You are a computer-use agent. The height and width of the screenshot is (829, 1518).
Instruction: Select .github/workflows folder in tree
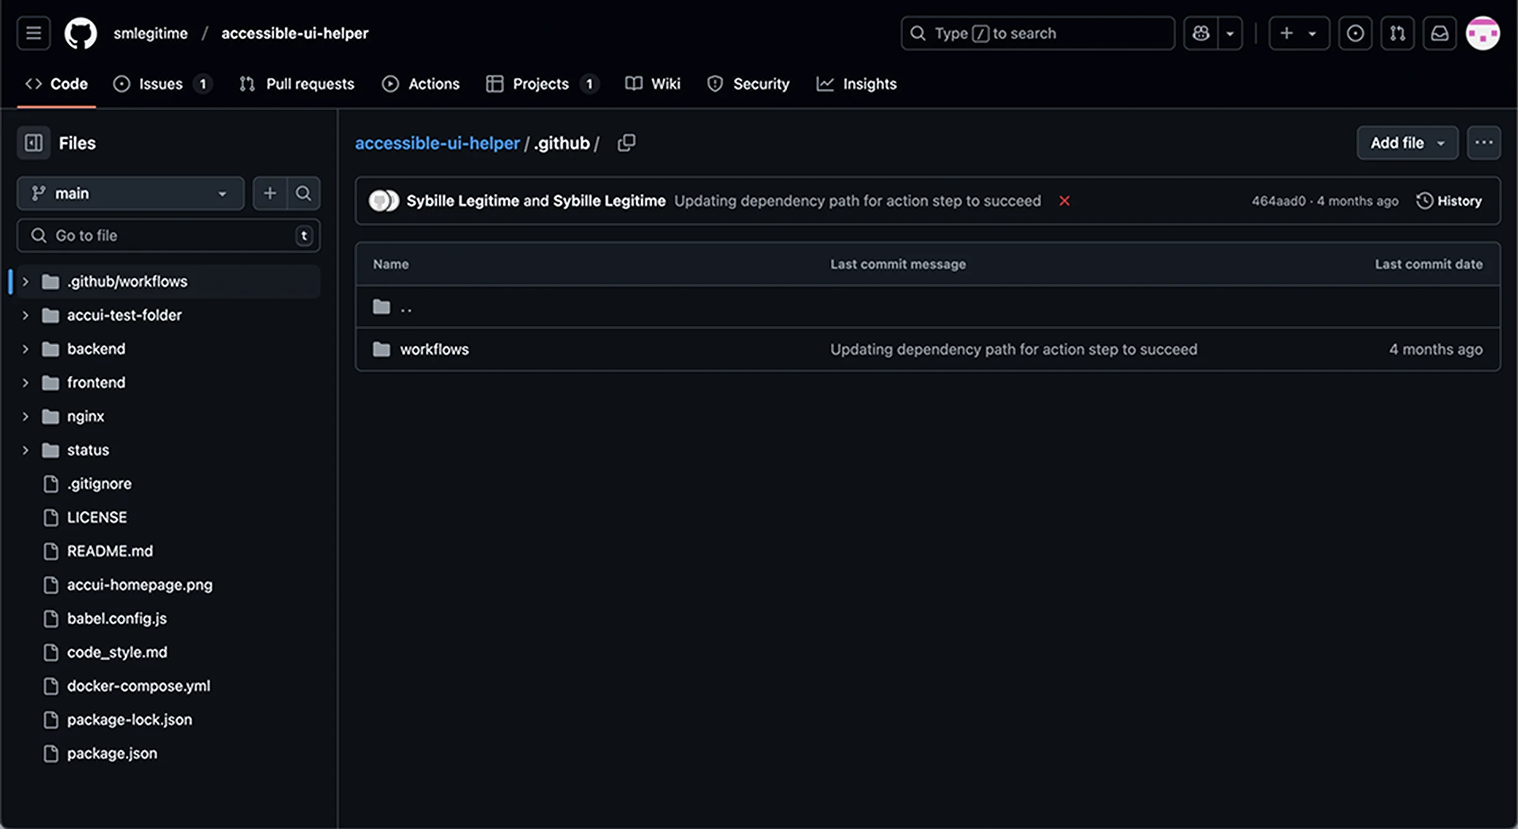[x=168, y=281]
